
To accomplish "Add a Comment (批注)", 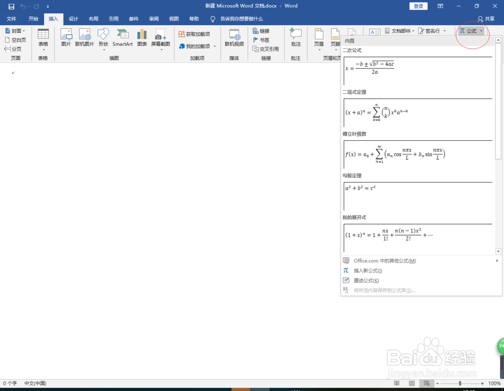I will 296,38.
